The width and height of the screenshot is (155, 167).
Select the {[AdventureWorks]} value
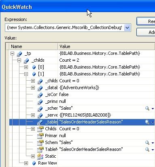click(79, 88)
